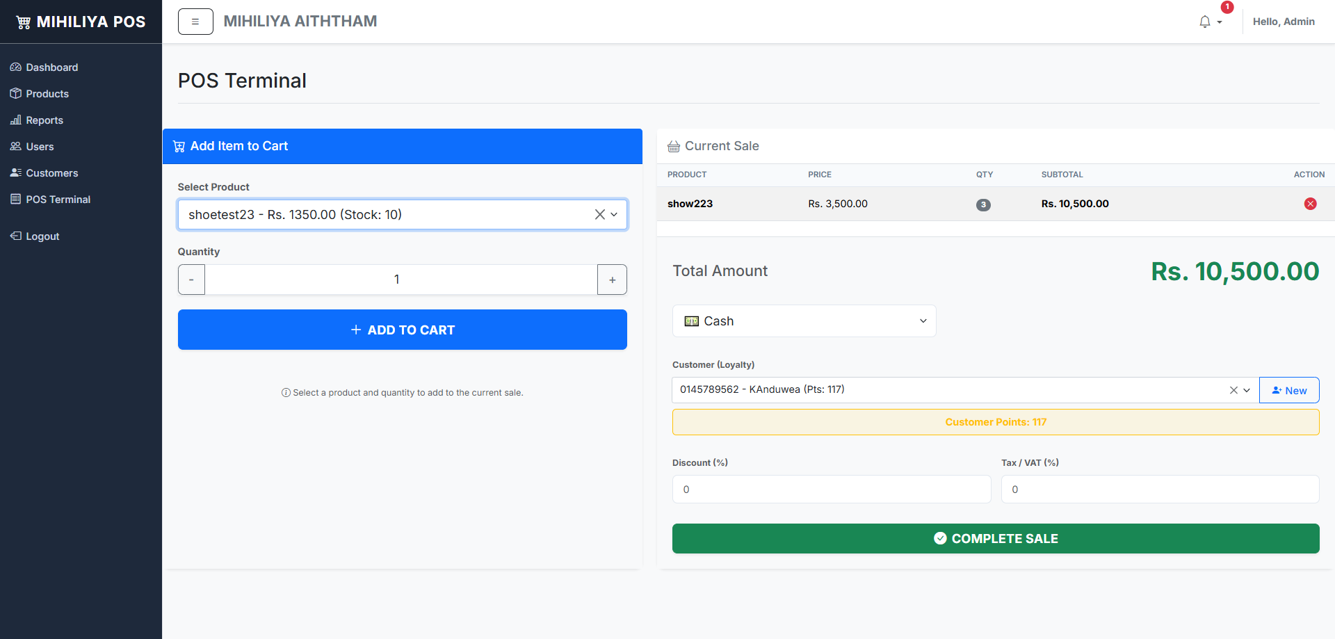Click the MIHILIYA AITHTHAM header title
The image size is (1335, 639).
[300, 22]
